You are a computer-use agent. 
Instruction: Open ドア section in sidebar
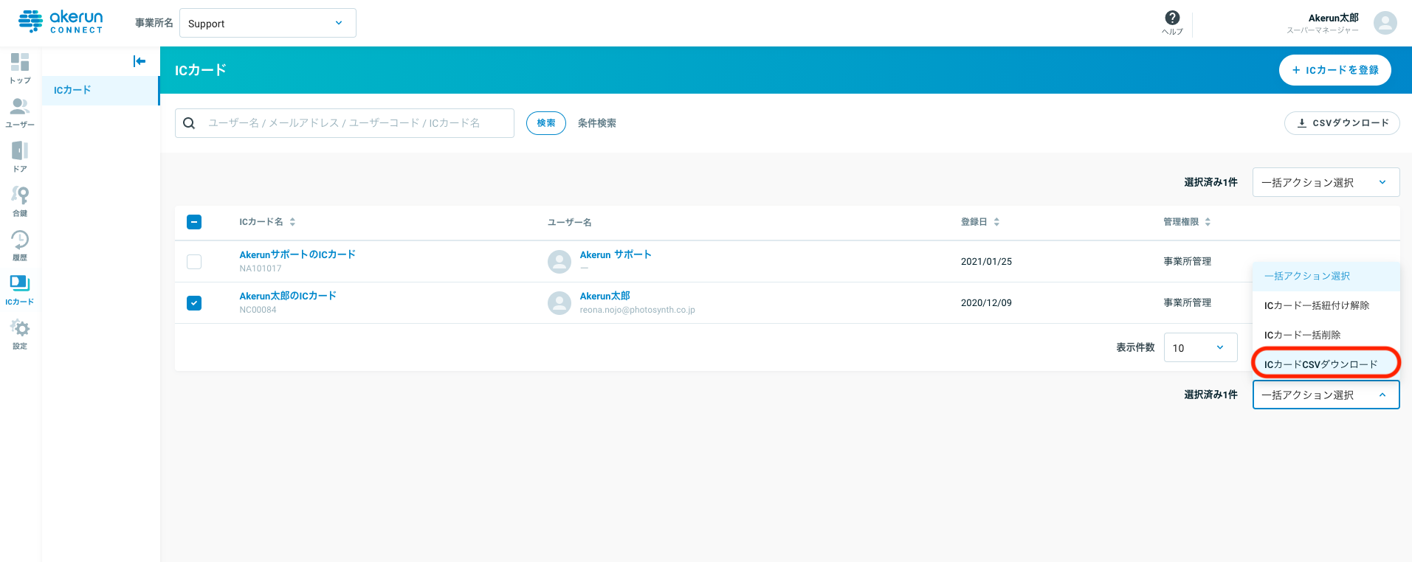tap(20, 157)
